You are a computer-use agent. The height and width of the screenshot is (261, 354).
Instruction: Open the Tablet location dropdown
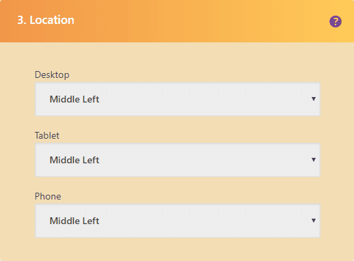pos(178,160)
